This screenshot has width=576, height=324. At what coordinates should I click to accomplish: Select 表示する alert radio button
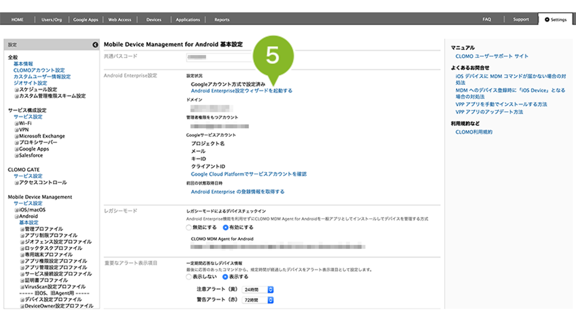225,277
